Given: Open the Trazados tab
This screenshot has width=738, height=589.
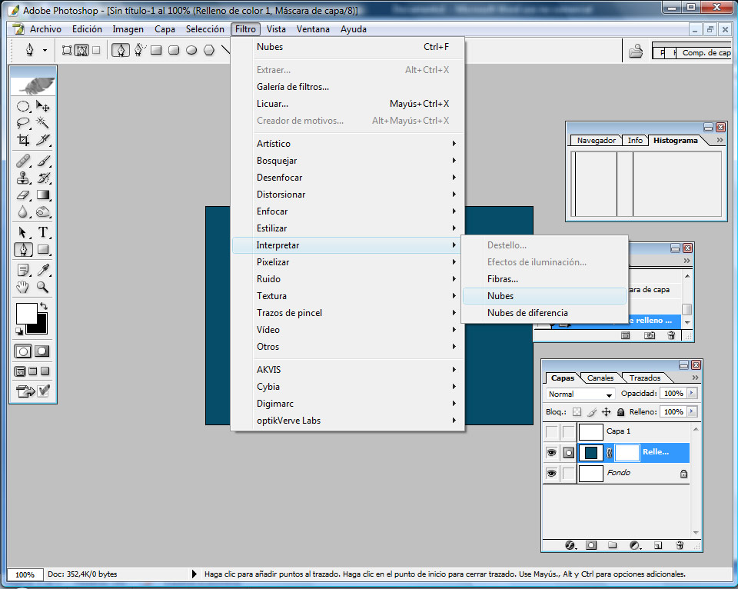Looking at the screenshot, I should (x=645, y=378).
